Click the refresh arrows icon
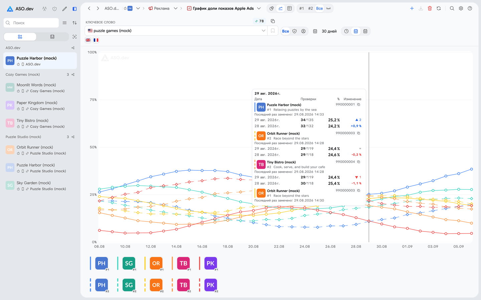 [439, 8]
